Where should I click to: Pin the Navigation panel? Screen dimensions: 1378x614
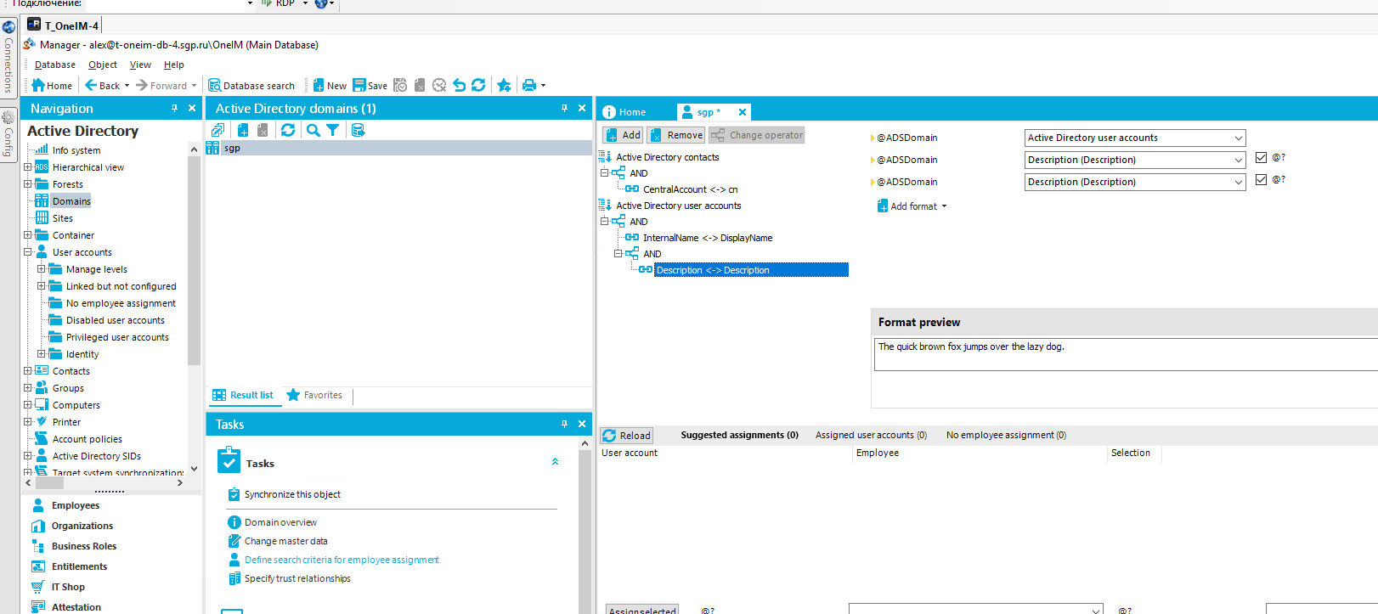[175, 108]
